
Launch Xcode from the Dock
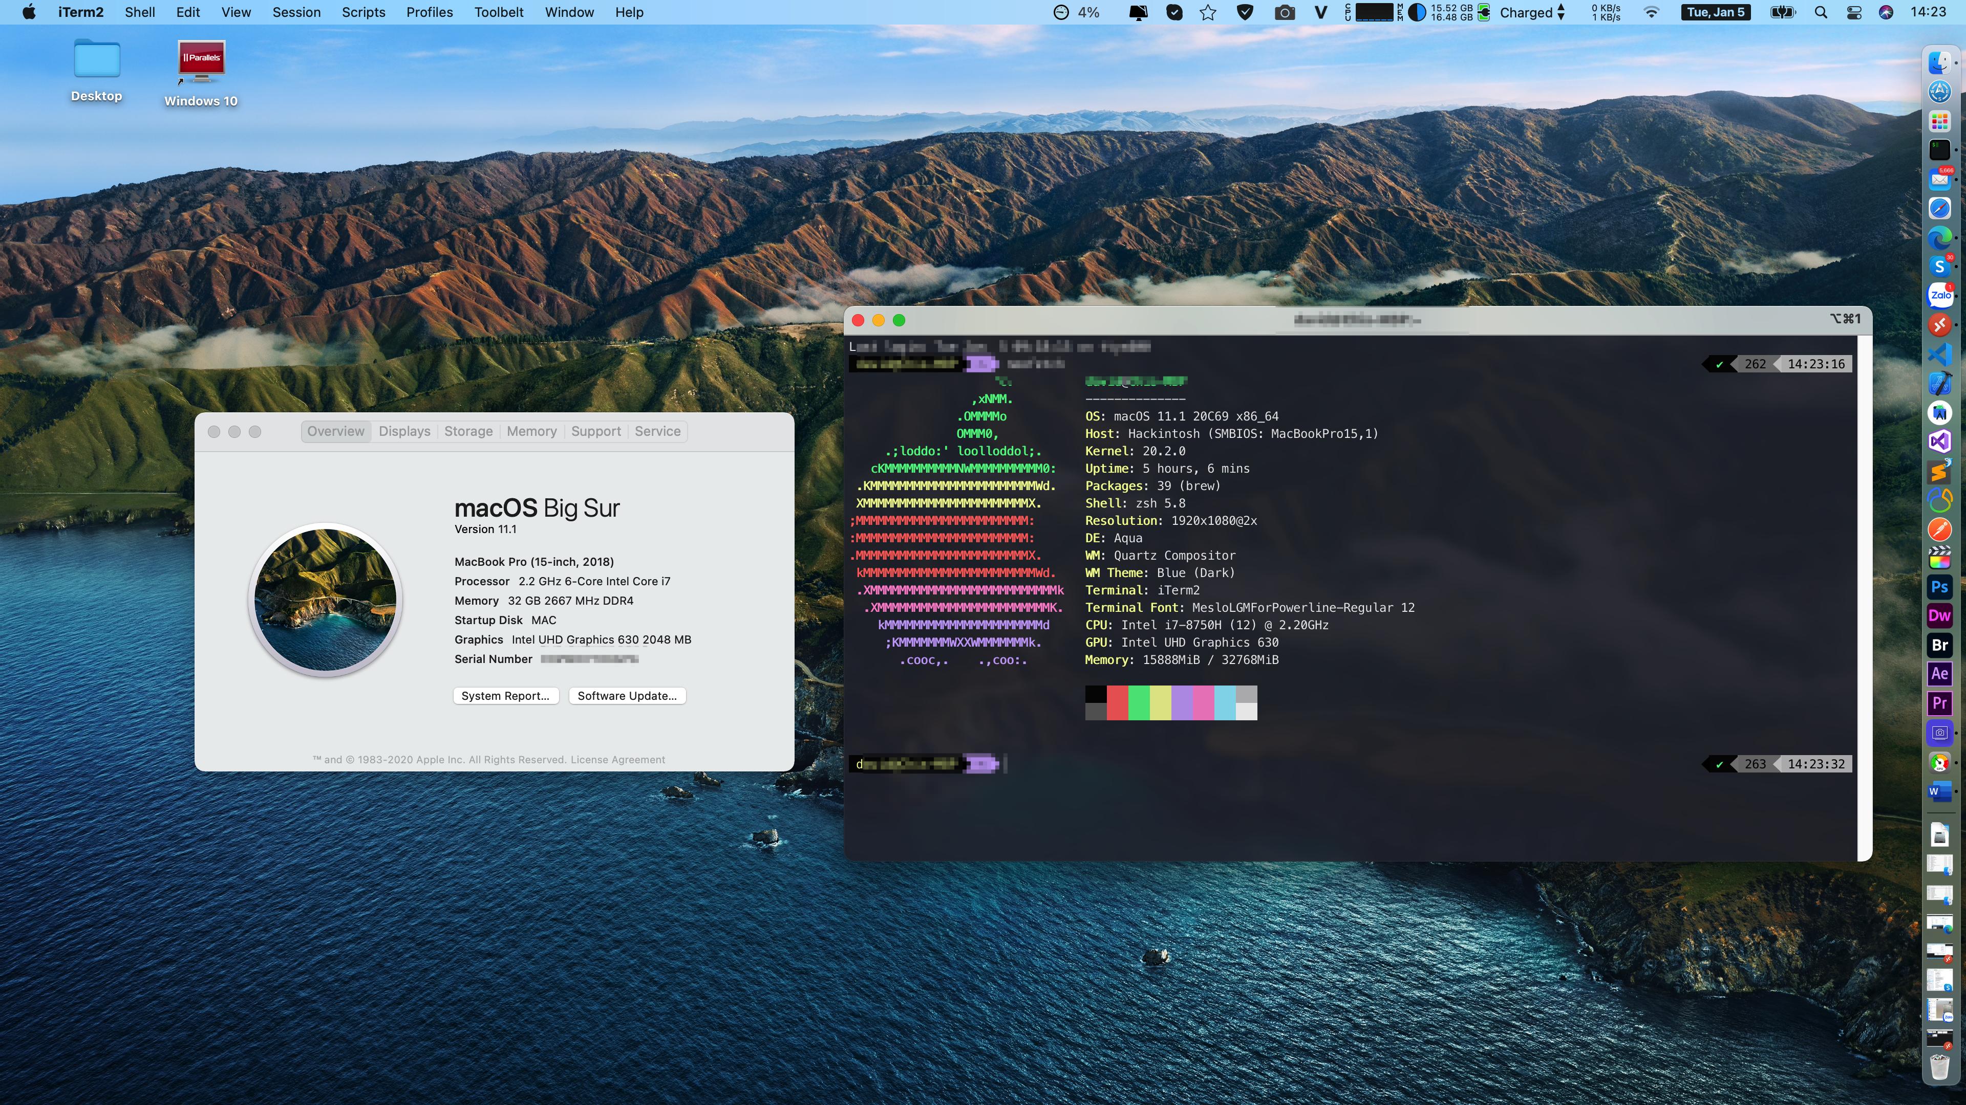1939,384
